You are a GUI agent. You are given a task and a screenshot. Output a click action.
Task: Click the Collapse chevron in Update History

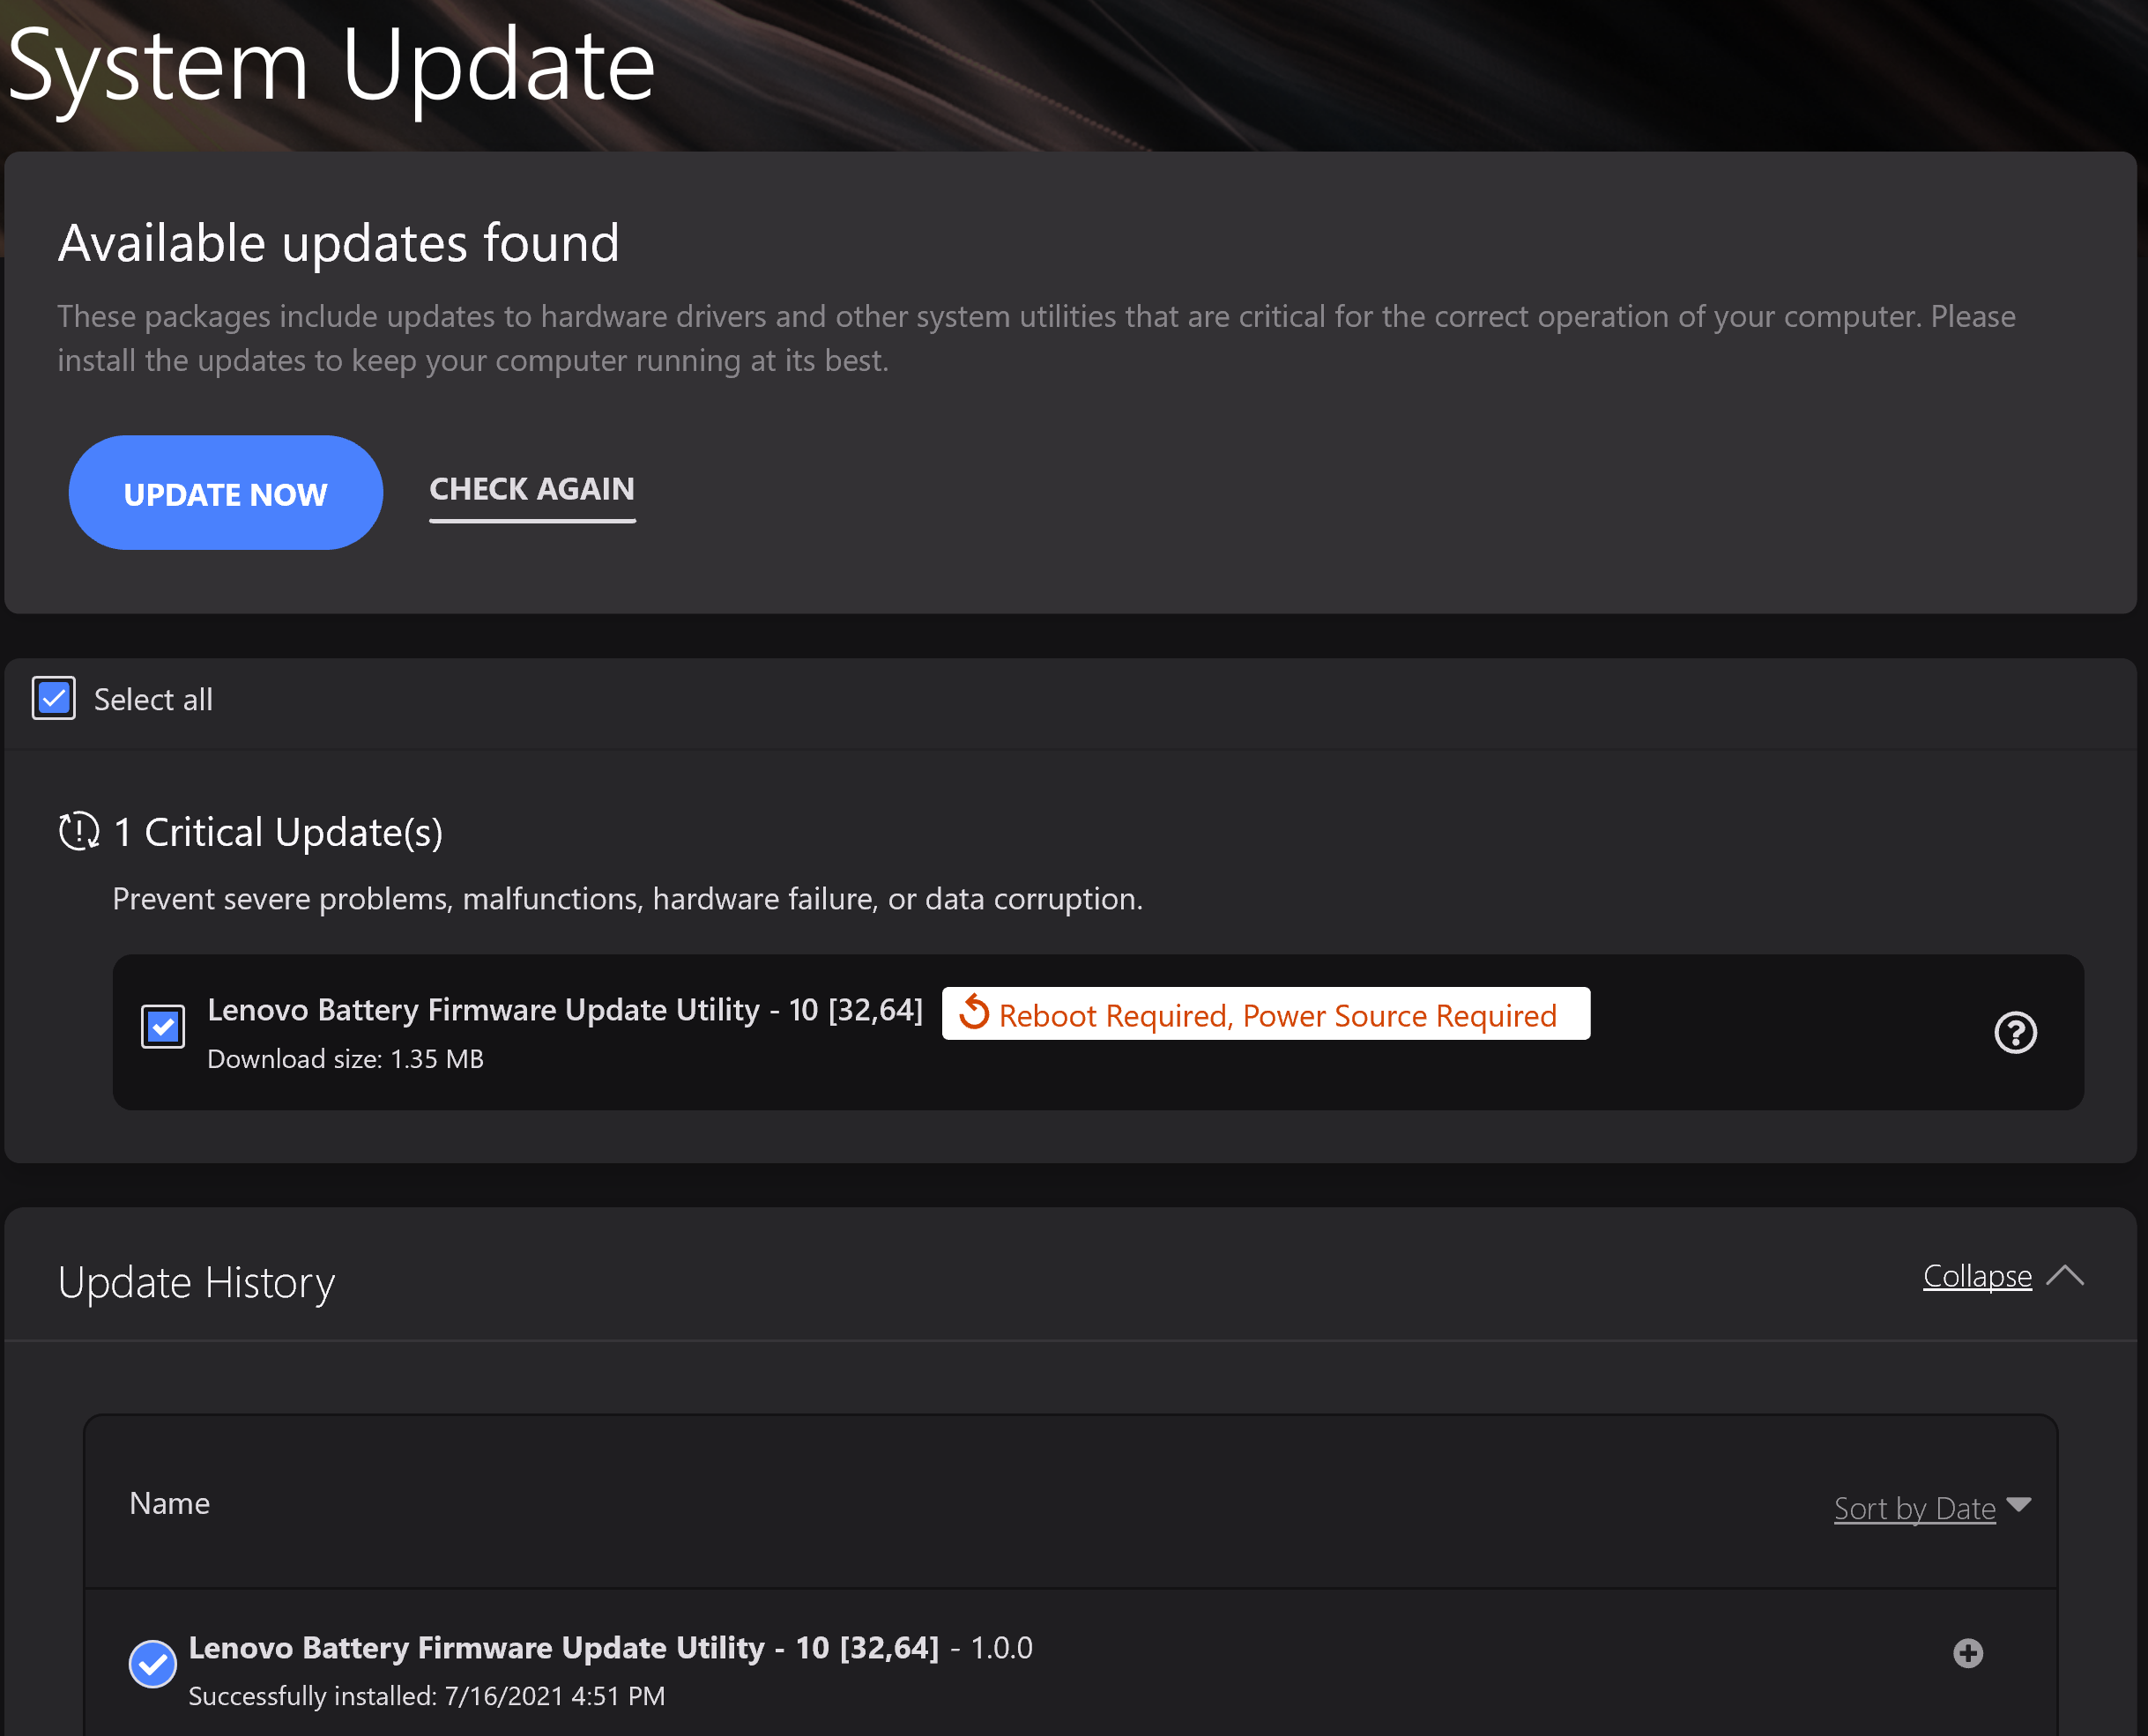pos(2063,1275)
